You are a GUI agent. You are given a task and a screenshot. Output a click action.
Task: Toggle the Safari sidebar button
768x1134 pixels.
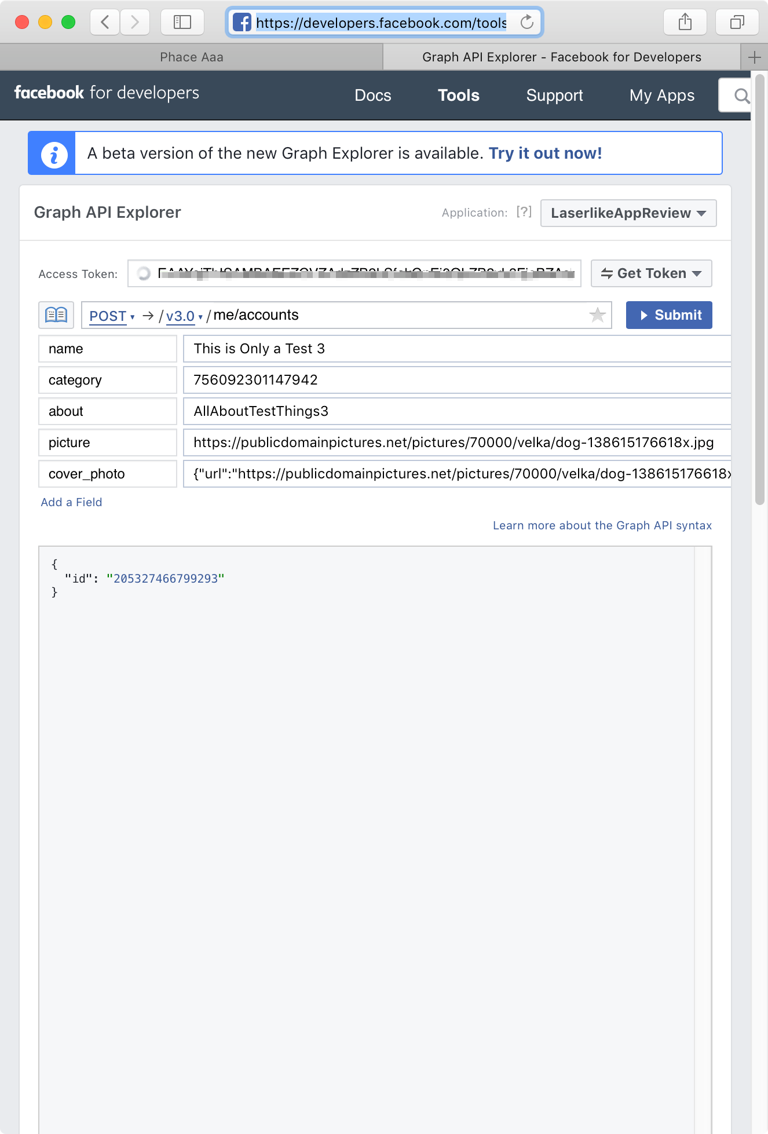click(182, 23)
